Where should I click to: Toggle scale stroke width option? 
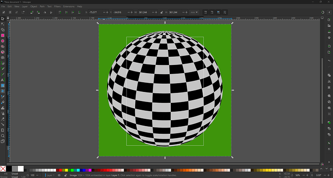[x=206, y=13]
